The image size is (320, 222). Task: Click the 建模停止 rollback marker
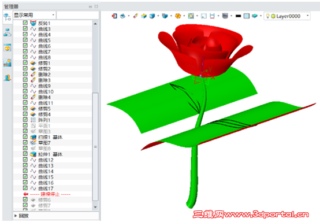[x=50, y=194]
